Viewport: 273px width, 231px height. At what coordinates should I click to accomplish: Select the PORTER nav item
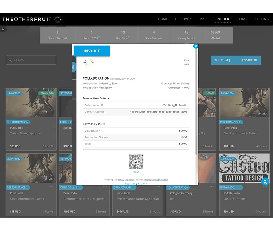[x=223, y=19]
